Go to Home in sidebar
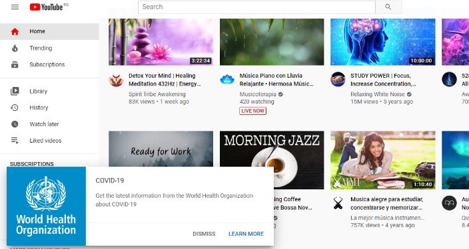Image resolution: width=469 pixels, height=249 pixels. tap(49, 31)
